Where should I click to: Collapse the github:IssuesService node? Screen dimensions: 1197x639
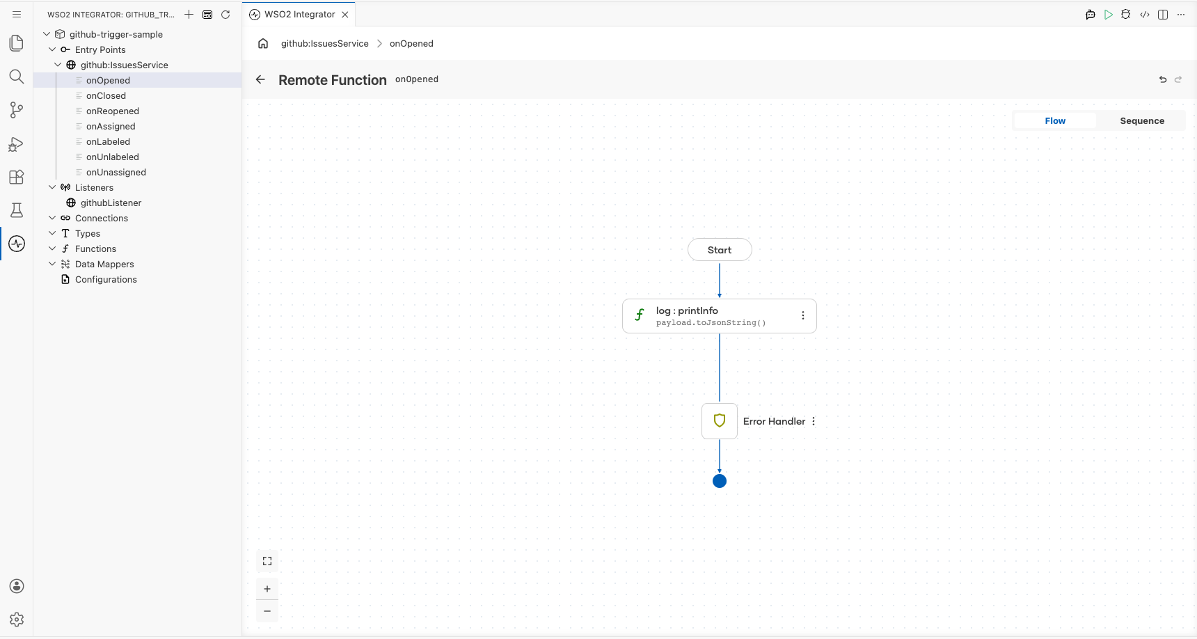(x=58, y=65)
